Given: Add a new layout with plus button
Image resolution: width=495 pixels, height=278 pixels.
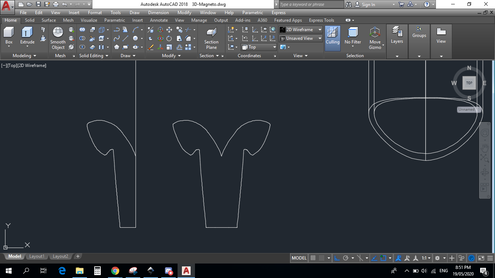Looking at the screenshot, I should [x=78, y=256].
